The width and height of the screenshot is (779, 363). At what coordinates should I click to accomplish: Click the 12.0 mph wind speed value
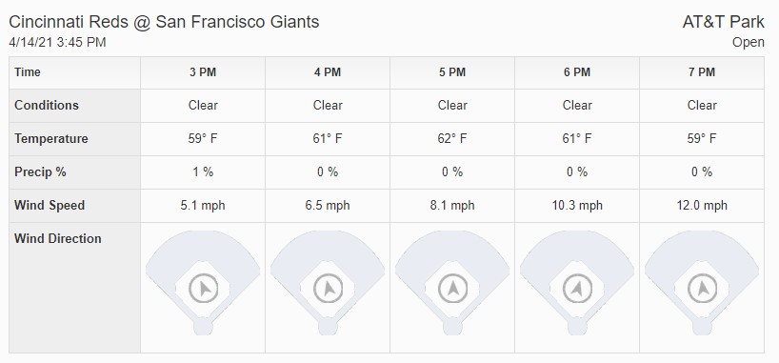(x=702, y=206)
